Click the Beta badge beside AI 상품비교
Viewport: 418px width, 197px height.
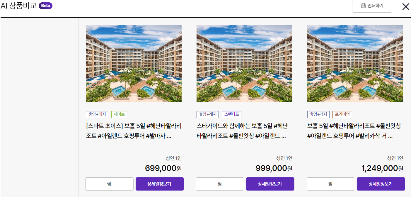[x=45, y=6]
